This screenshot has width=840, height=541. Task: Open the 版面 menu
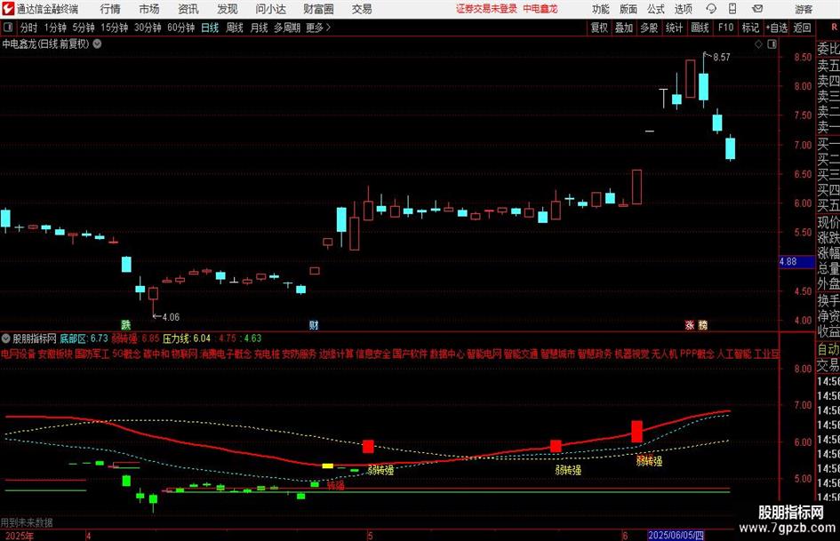pos(628,9)
